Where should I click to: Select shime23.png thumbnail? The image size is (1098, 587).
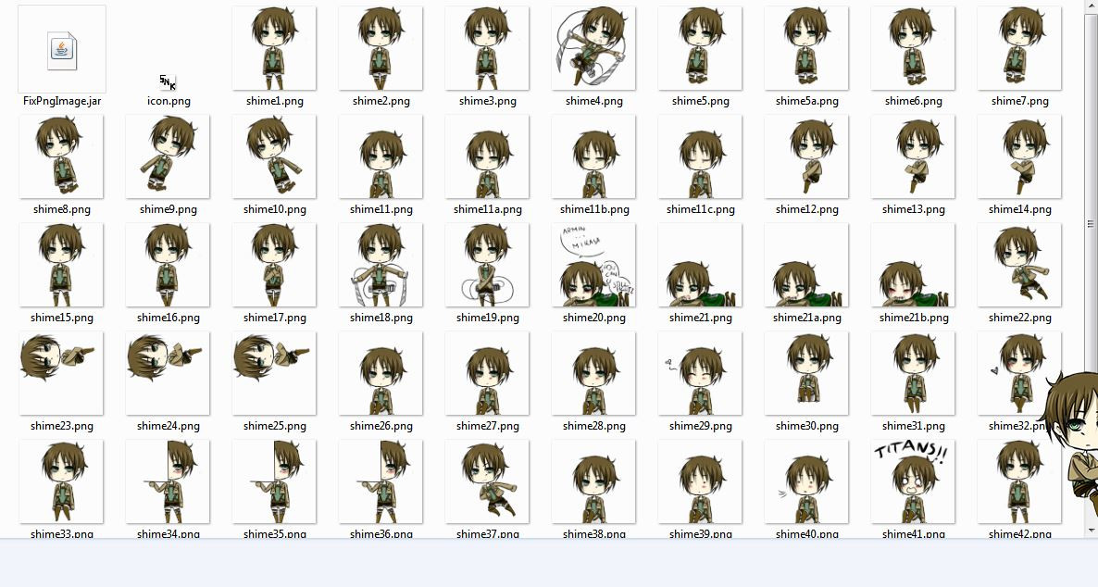[62, 373]
